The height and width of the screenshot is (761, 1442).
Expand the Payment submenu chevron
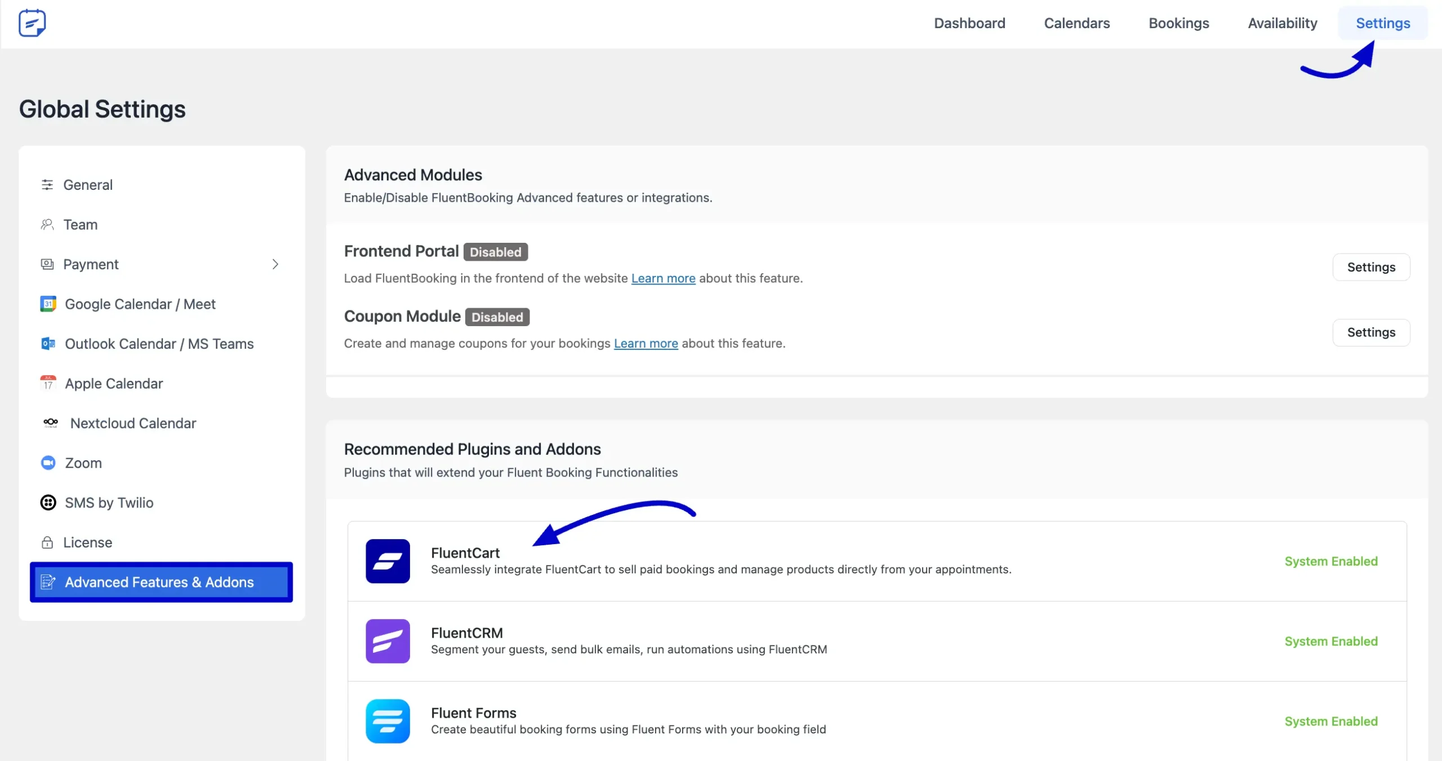pos(275,264)
